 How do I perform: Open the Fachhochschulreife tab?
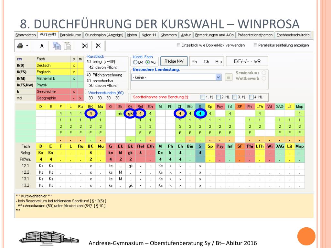[293, 35]
